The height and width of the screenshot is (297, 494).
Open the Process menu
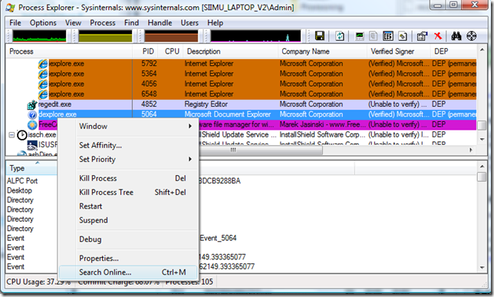click(x=103, y=23)
